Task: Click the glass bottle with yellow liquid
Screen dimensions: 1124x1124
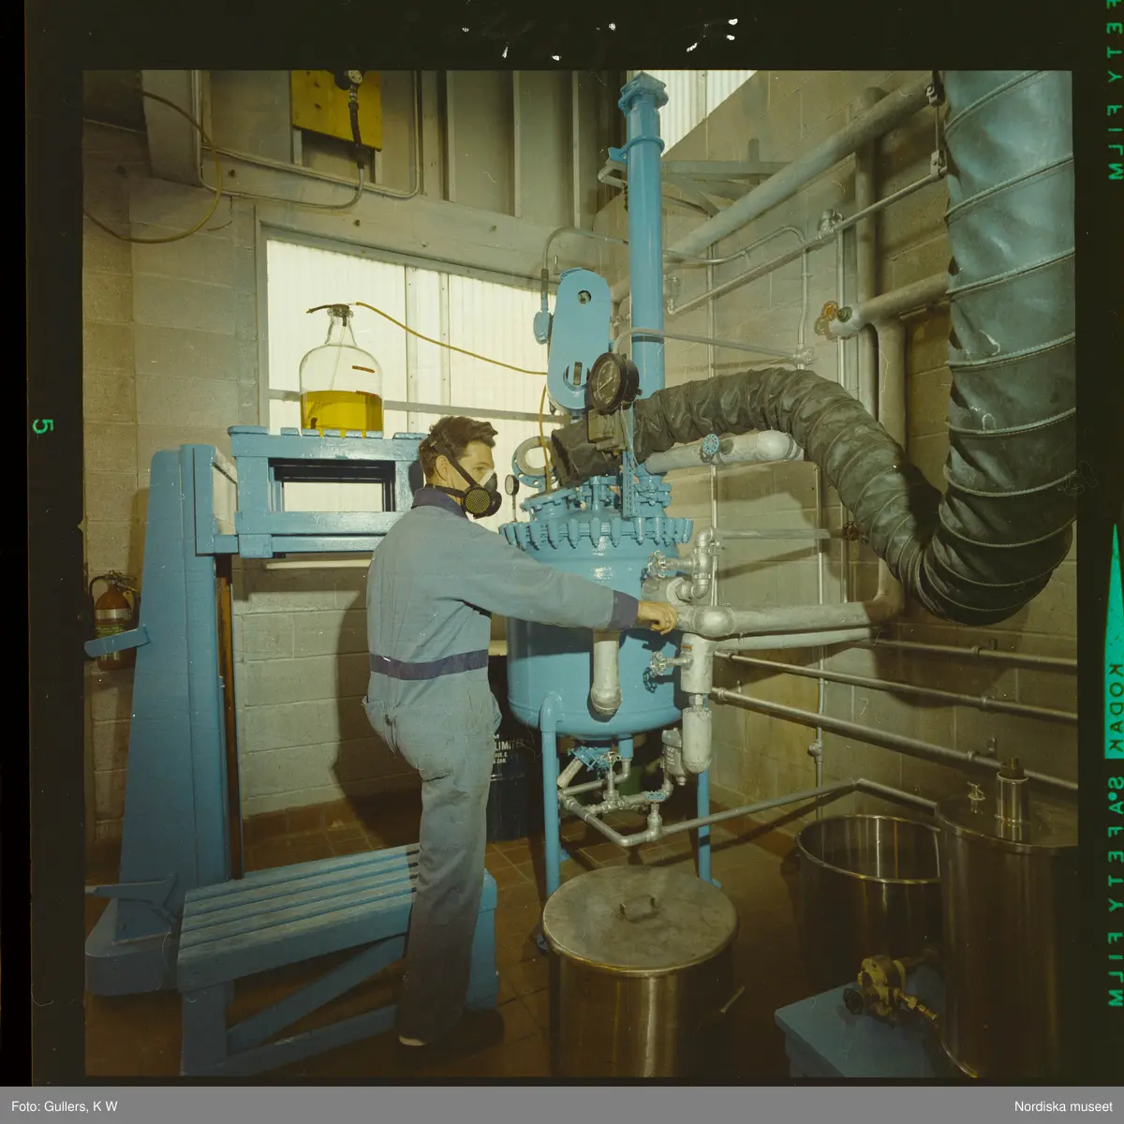Action: click(341, 379)
